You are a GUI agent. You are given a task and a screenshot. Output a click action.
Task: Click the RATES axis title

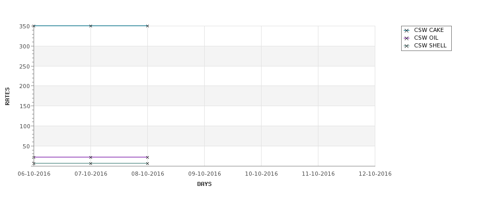click(x=7, y=96)
